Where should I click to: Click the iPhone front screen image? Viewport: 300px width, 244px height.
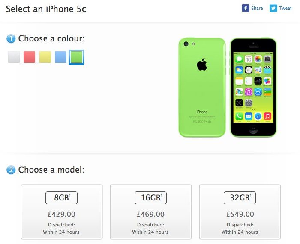point(253,87)
